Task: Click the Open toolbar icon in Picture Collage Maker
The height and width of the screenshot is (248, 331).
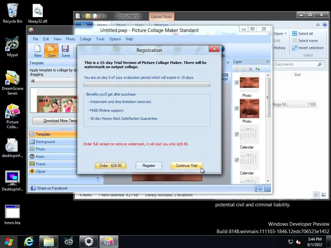Action: click(x=51, y=51)
